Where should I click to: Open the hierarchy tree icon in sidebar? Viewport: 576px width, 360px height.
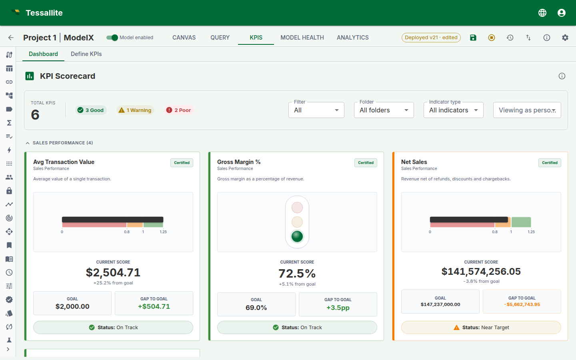[9, 96]
